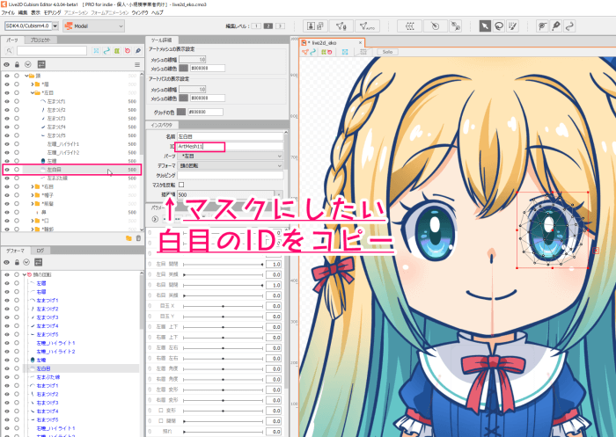The height and width of the screenshot is (437, 616).
Task: Open the manual mesh edit tool
Action: (x=341, y=25)
